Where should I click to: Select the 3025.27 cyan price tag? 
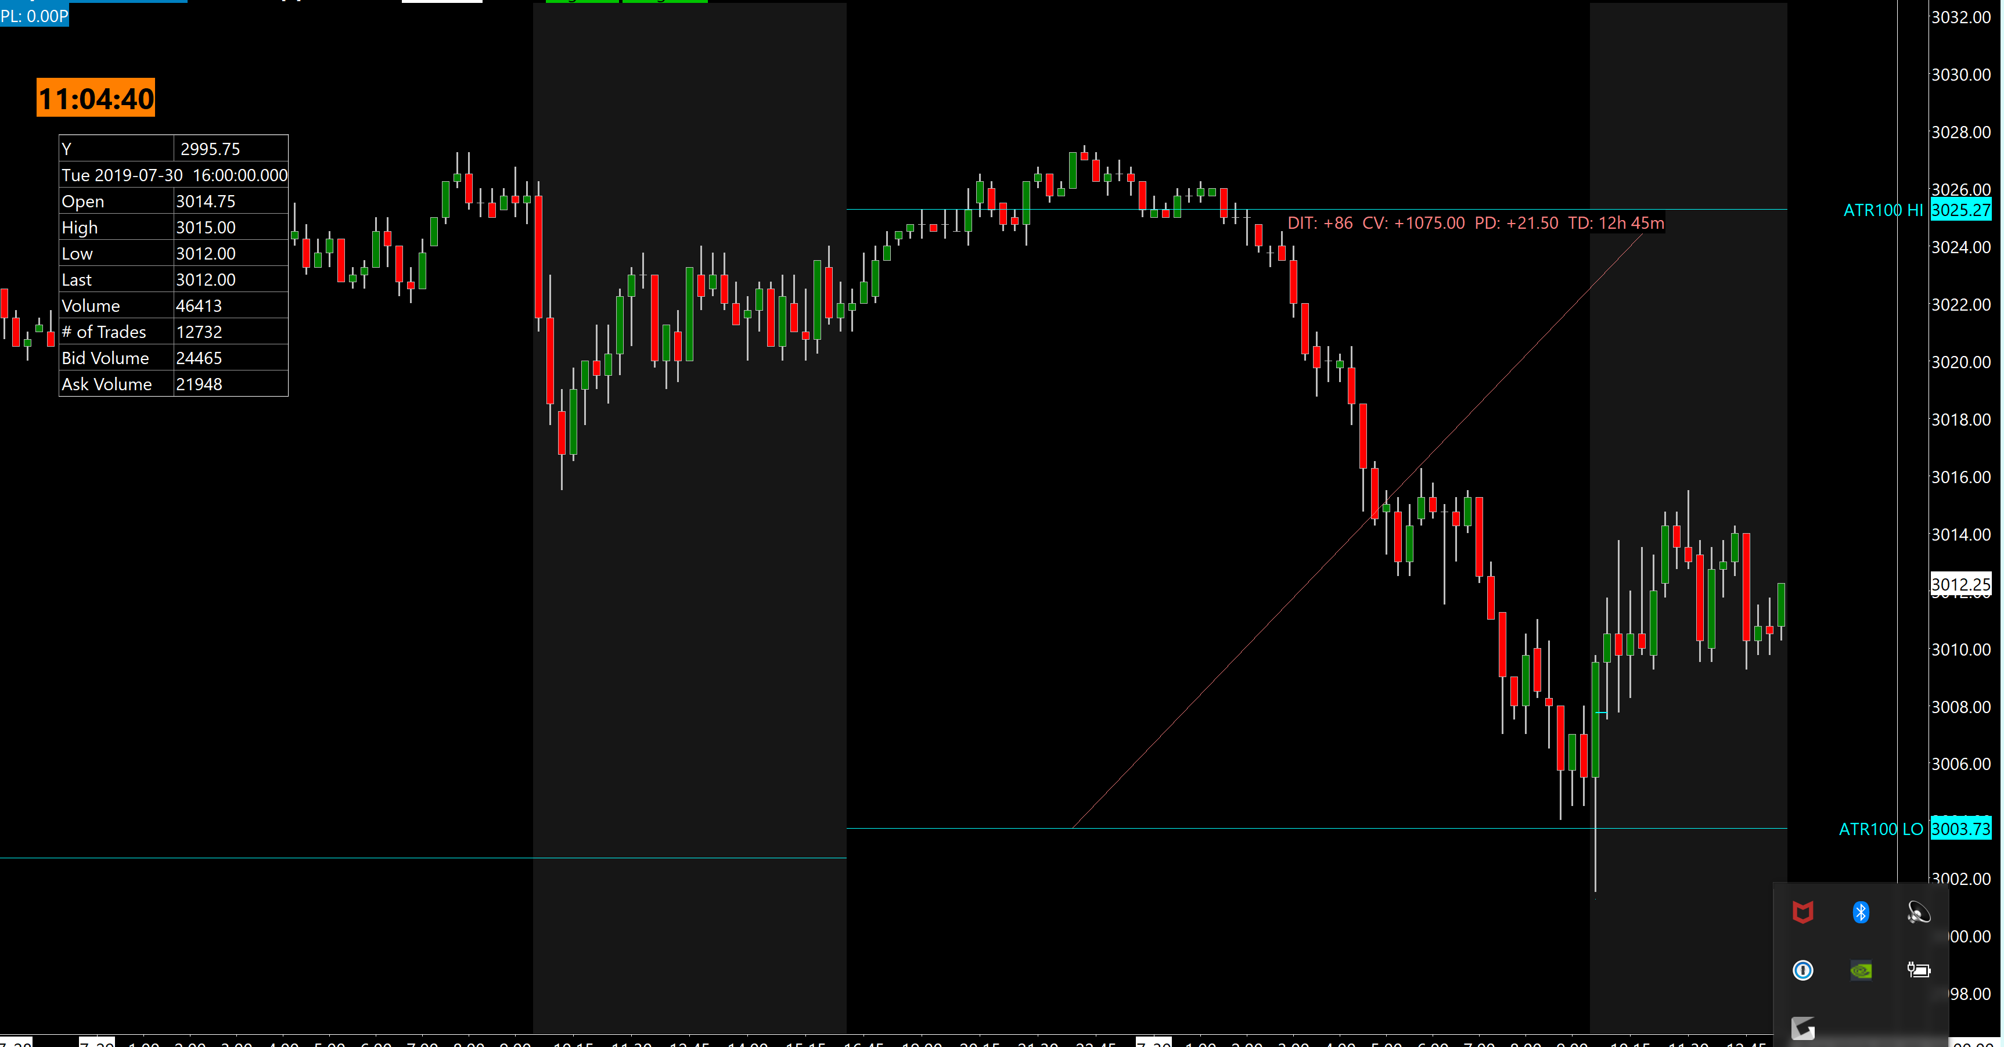[1960, 210]
